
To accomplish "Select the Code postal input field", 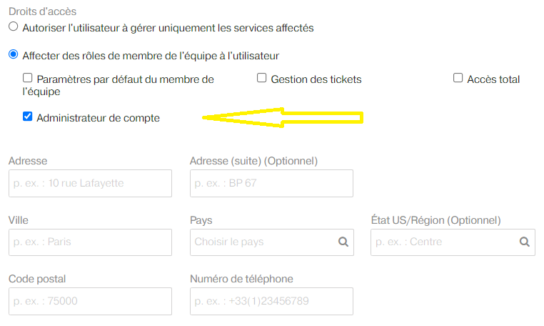I will coord(90,301).
